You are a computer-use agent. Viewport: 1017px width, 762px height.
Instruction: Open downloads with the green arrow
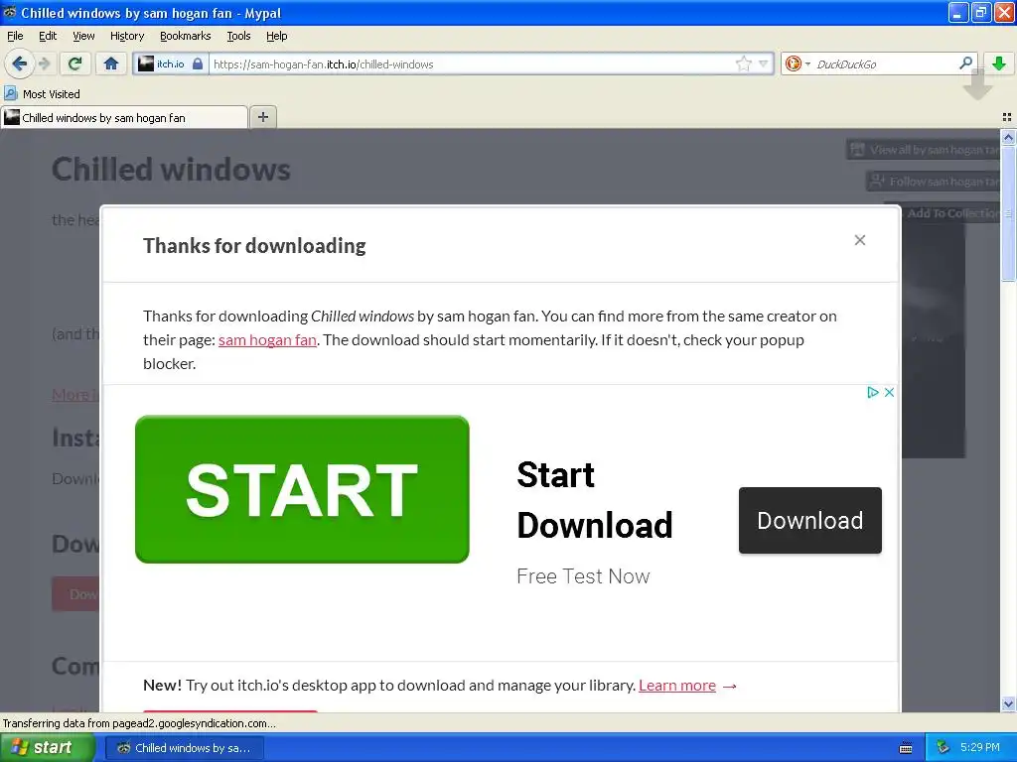click(999, 63)
